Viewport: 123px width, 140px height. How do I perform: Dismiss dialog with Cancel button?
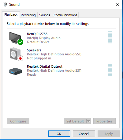point(84,134)
